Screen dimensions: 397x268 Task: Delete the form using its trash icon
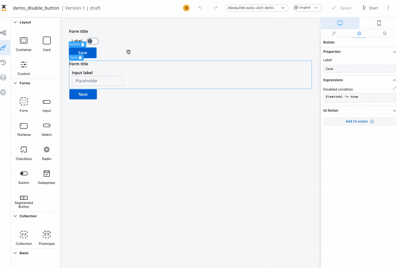tap(80, 58)
